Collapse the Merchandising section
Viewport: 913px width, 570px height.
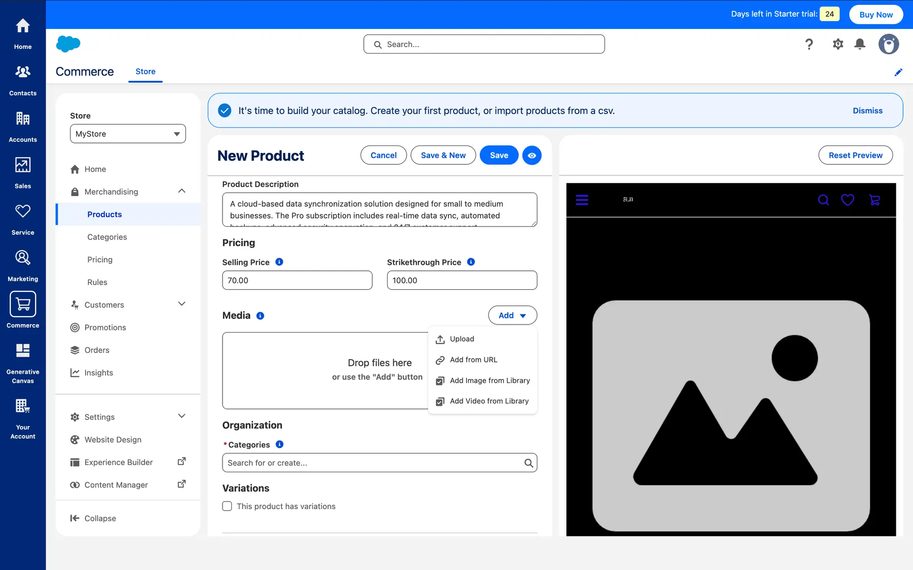click(x=182, y=191)
